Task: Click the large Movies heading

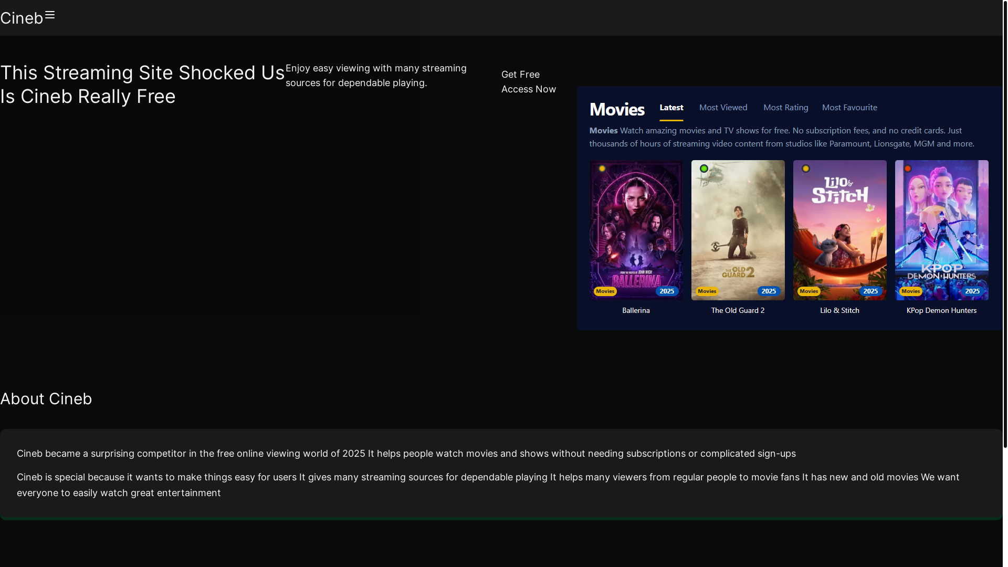Action: pos(617,109)
